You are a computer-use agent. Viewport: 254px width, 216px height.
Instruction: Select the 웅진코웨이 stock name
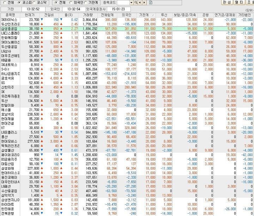click(9, 178)
